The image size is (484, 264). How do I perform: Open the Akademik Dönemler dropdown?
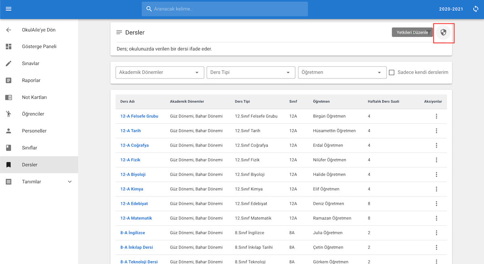click(159, 72)
